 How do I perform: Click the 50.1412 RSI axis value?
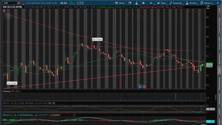coord(211,109)
